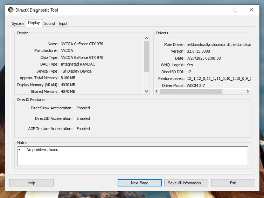Click the driver date 7/27/2025 02:00:00
The height and width of the screenshot is (198, 264).
point(204,58)
